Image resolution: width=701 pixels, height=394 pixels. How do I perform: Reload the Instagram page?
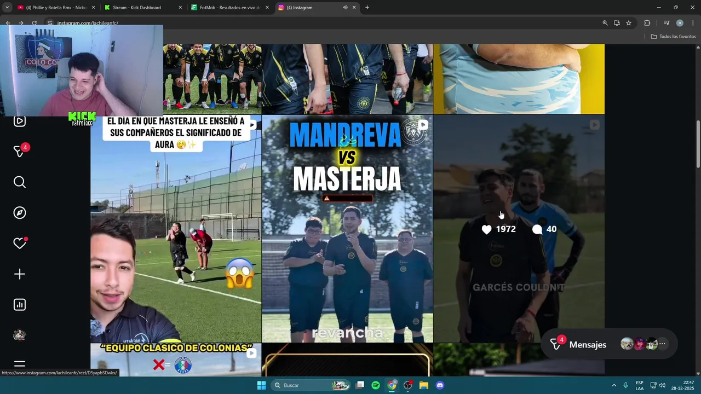click(x=34, y=23)
